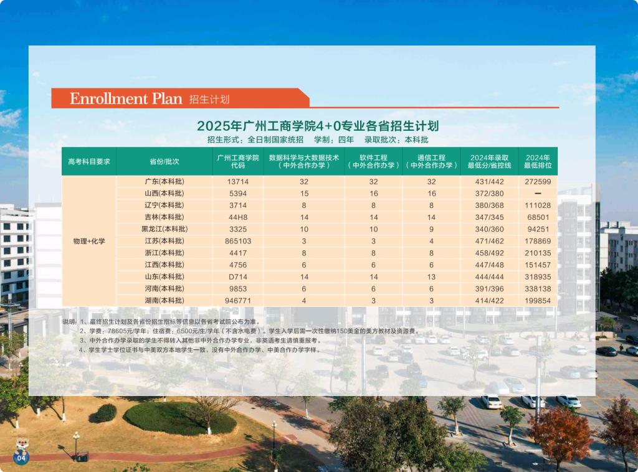Click the "省份/批次" column header
638x472 pixels.
coord(164,161)
